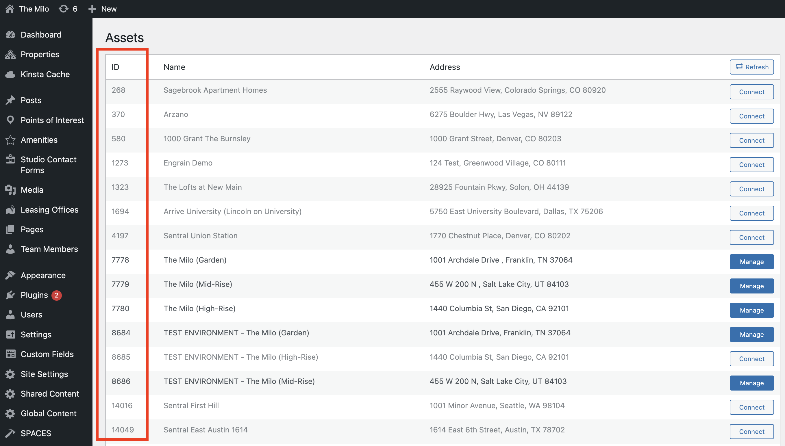The height and width of the screenshot is (446, 785).
Task: Connect the Arzano asset
Action: [751, 116]
